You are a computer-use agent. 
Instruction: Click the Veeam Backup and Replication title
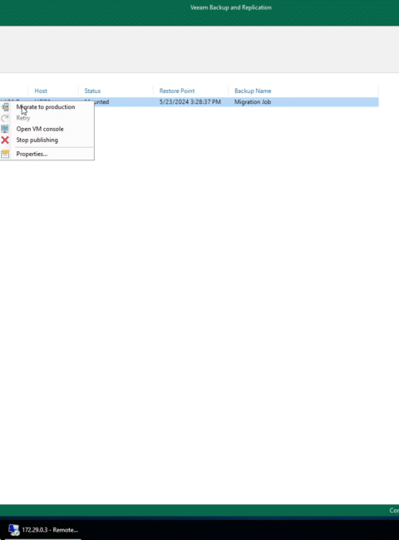click(231, 7)
